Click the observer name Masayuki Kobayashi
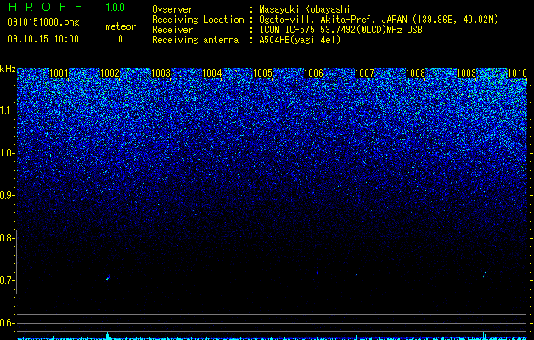The image size is (534, 340). click(305, 9)
